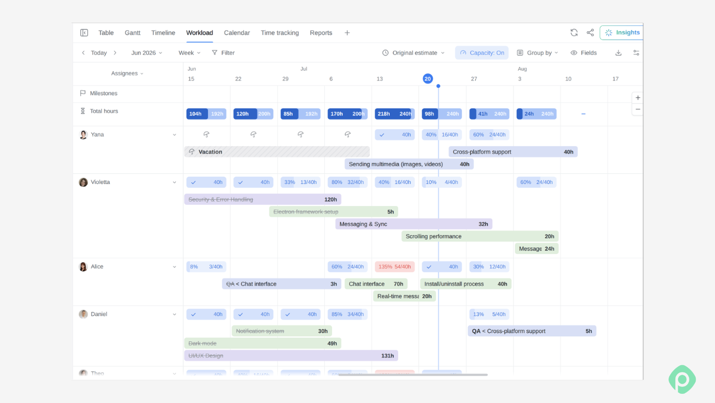Screen dimensions: 715x403
Task: Click the download export icon
Action: click(x=618, y=53)
